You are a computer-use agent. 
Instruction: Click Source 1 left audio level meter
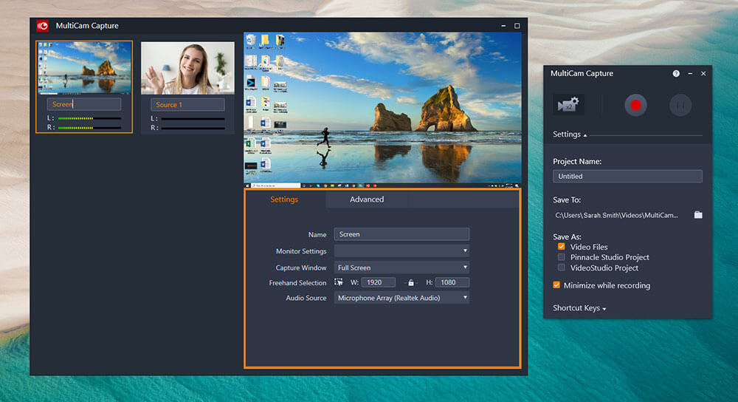pos(193,119)
